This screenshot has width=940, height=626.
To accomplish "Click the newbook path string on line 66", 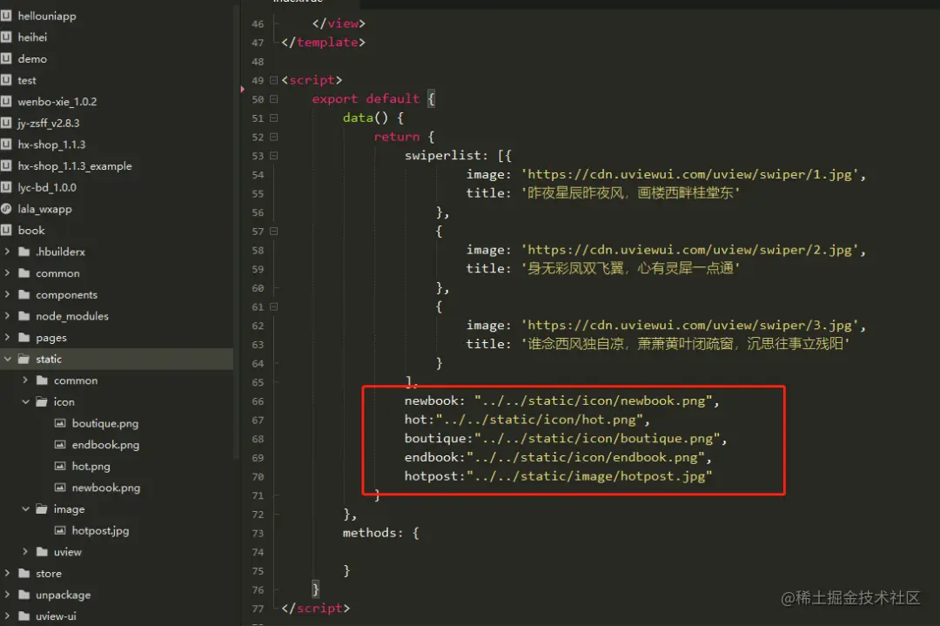I will [593, 401].
